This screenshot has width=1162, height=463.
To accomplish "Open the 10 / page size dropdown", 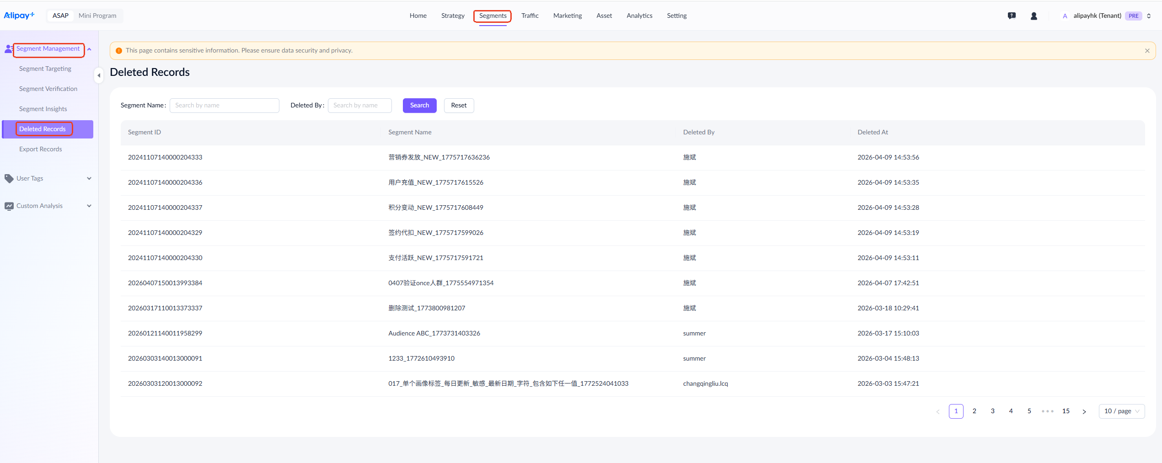I will [1121, 411].
